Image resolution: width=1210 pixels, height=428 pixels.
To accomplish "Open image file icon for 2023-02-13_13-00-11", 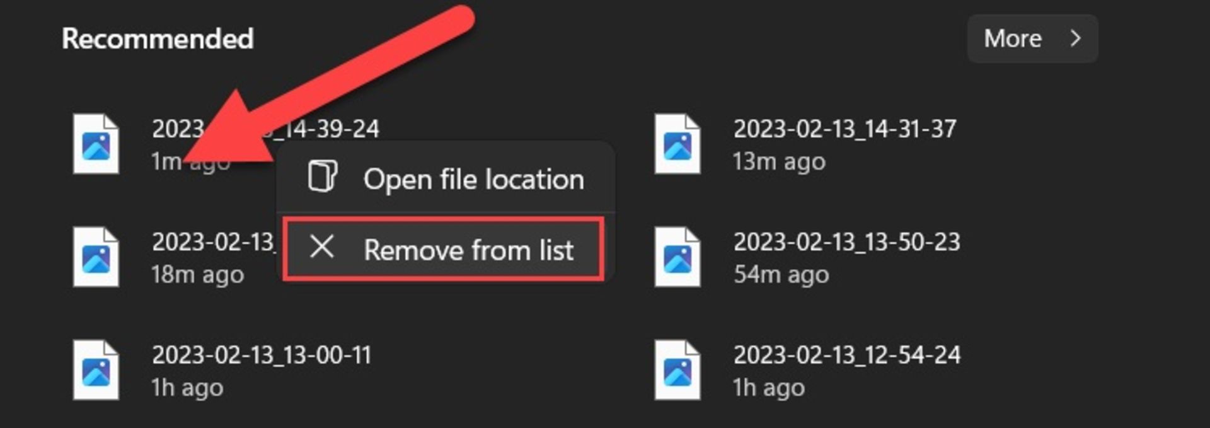I will [96, 370].
